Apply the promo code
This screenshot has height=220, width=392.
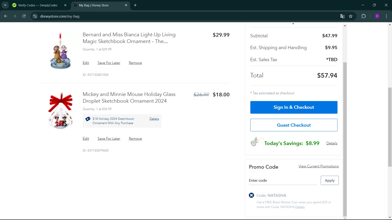tap(330, 180)
